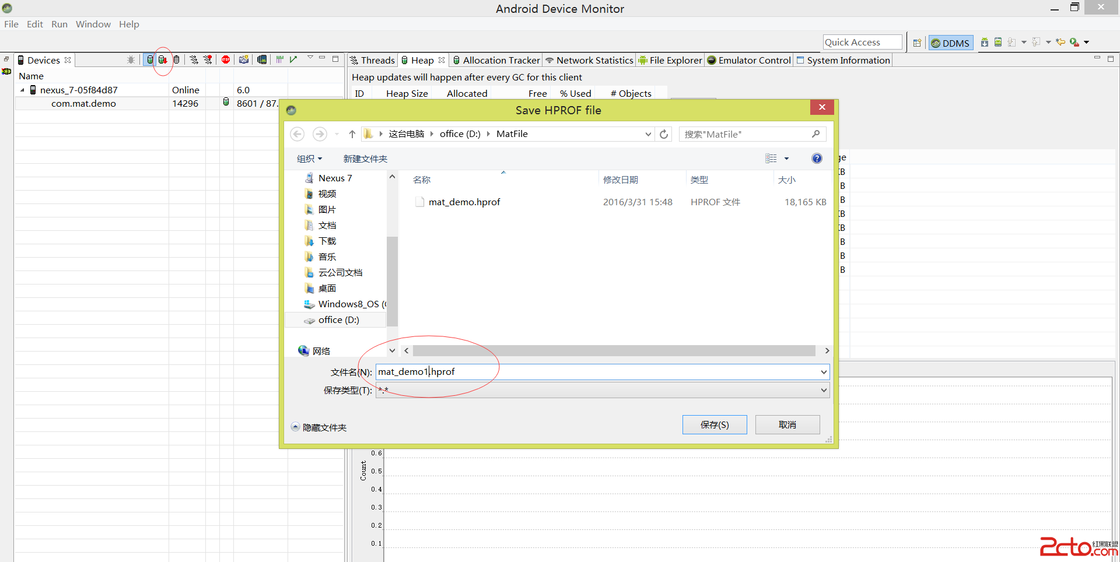Close the Heap tab
Screen dimensions: 1120x562
click(442, 60)
